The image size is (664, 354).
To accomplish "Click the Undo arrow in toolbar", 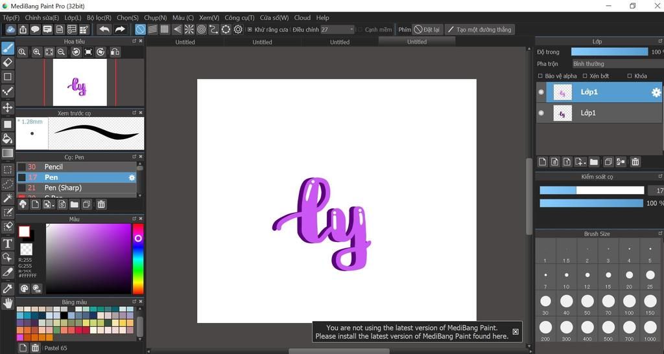I will click(x=104, y=29).
